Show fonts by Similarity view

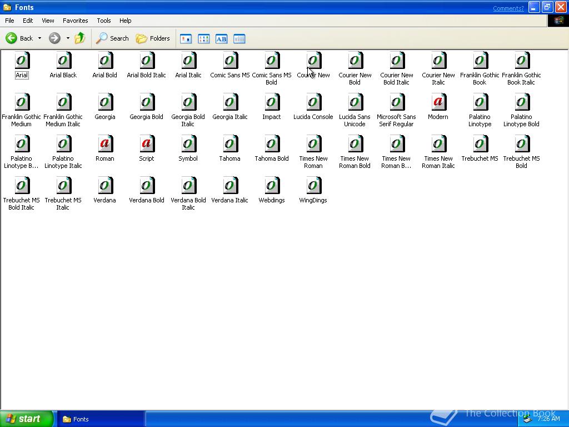pos(221,38)
